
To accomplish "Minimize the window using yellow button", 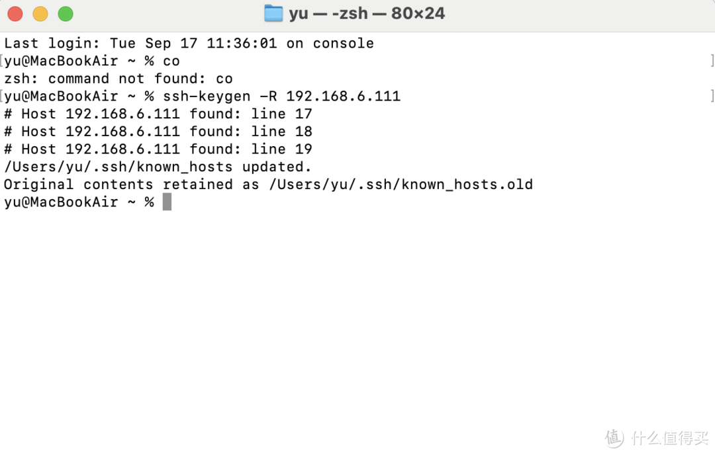I will coord(40,13).
